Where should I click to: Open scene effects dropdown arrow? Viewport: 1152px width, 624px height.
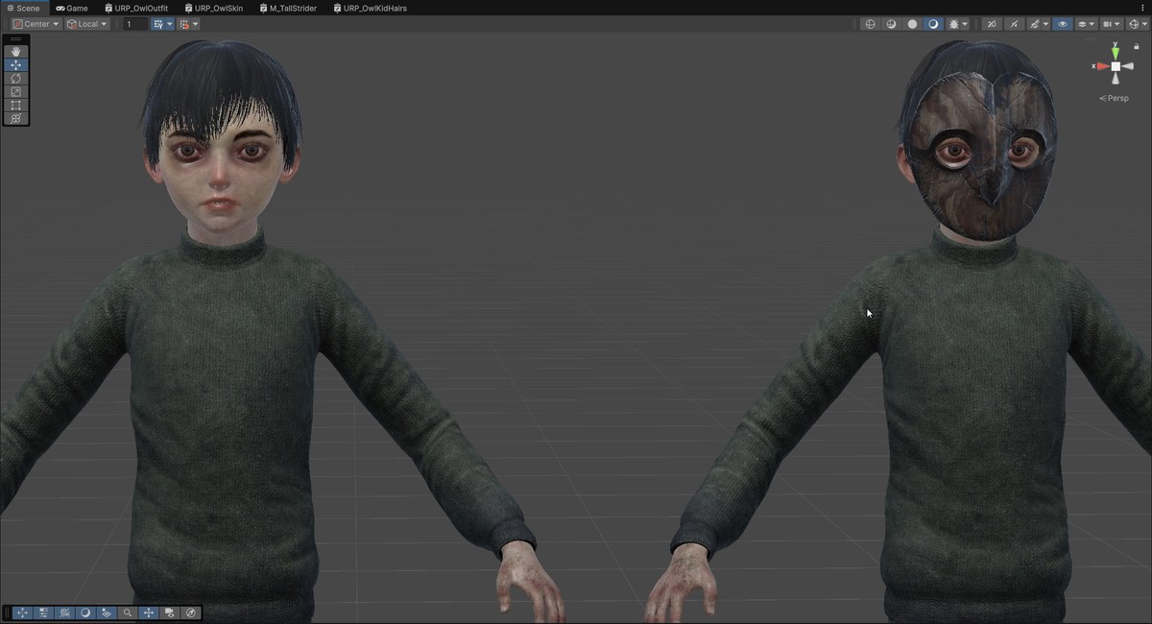point(1045,24)
